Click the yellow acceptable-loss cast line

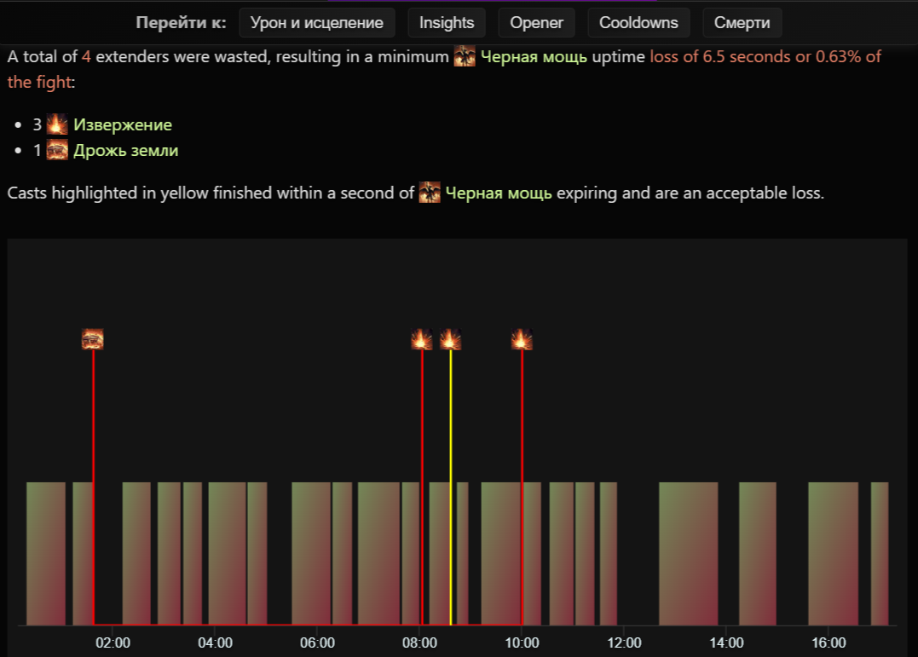click(x=450, y=487)
